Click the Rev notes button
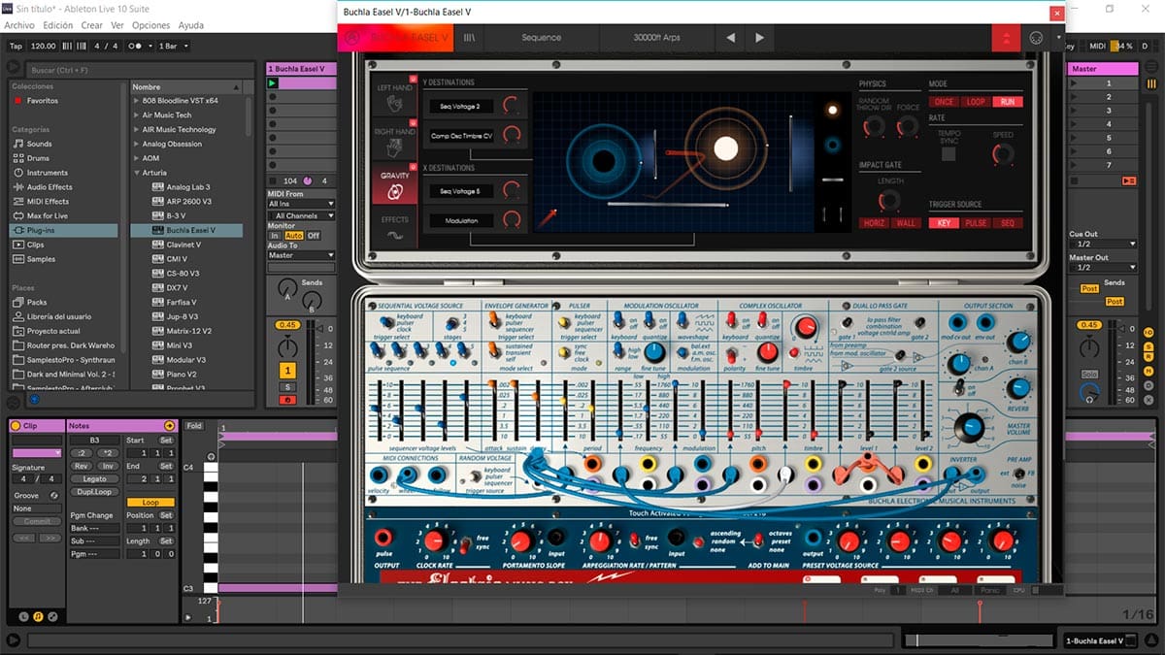1165x655 pixels. coord(82,466)
